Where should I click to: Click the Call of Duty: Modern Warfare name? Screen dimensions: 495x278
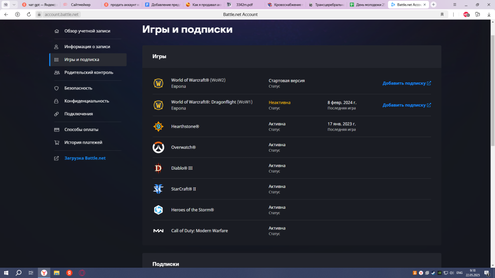pyautogui.click(x=200, y=231)
